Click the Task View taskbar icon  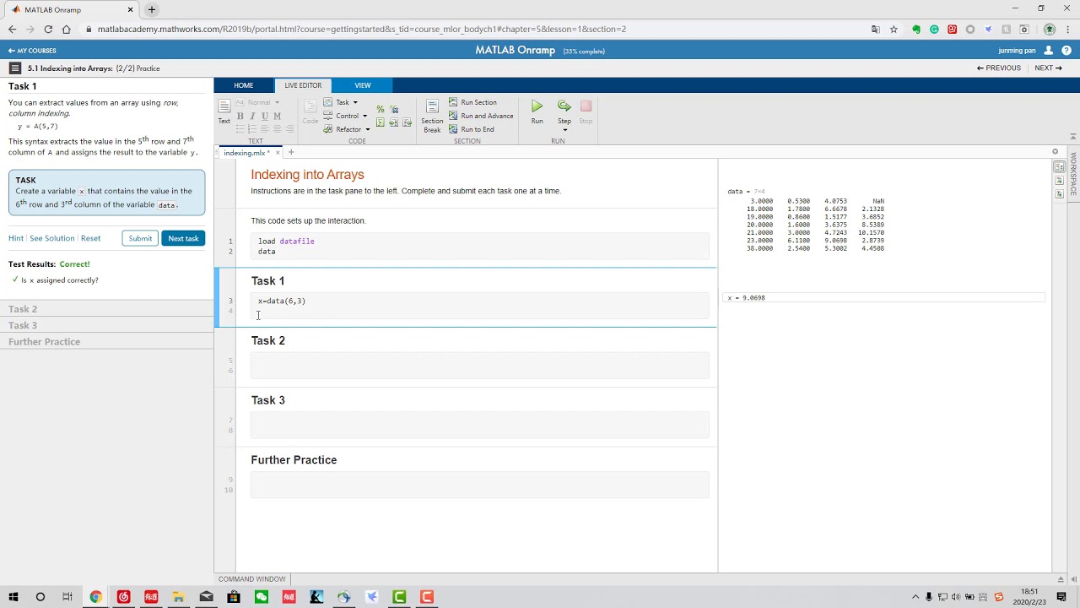(x=67, y=597)
